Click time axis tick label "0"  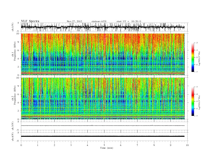pyautogui.click(x=21, y=145)
